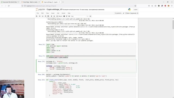Open the Help menu
The image size is (174, 98).
69,13
